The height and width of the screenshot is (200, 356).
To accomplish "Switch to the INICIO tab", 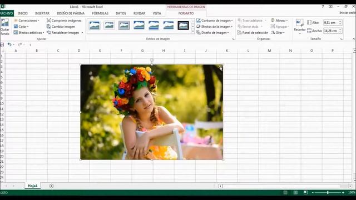I will (23, 13).
